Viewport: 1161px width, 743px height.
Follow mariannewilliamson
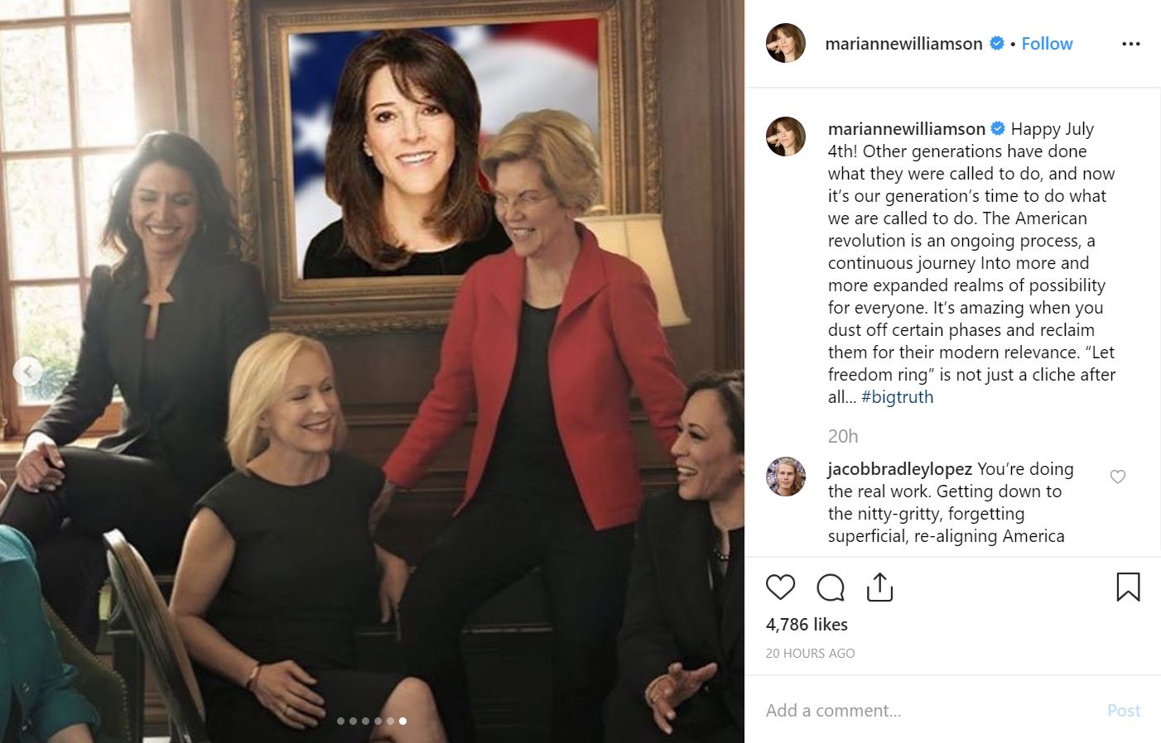click(x=1047, y=44)
